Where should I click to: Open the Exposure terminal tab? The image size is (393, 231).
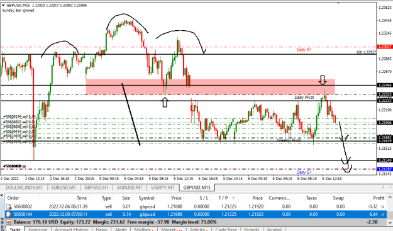pos(38,229)
